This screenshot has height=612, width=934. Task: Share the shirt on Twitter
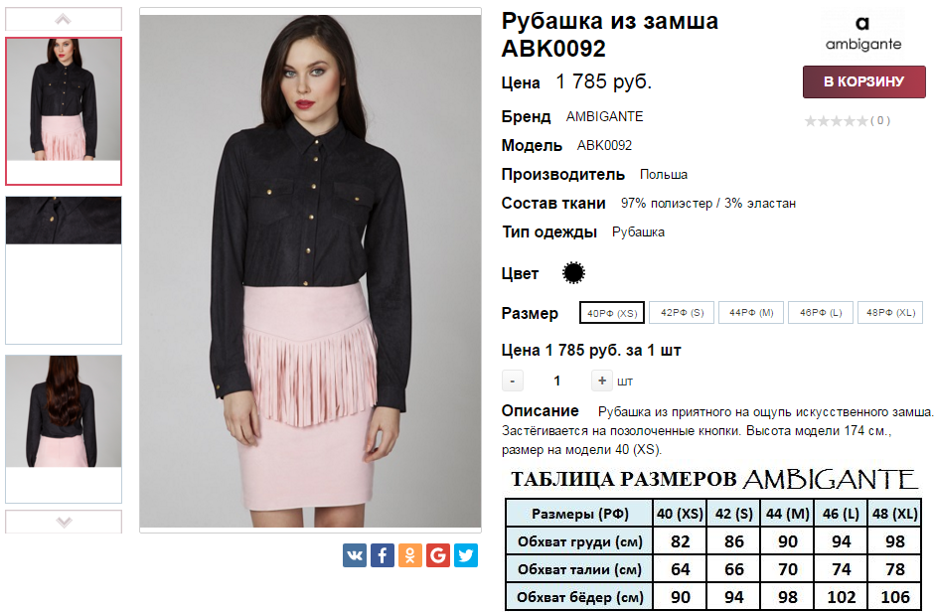tap(466, 555)
